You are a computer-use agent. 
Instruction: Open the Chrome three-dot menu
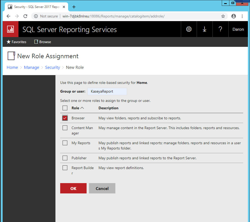point(242,16)
